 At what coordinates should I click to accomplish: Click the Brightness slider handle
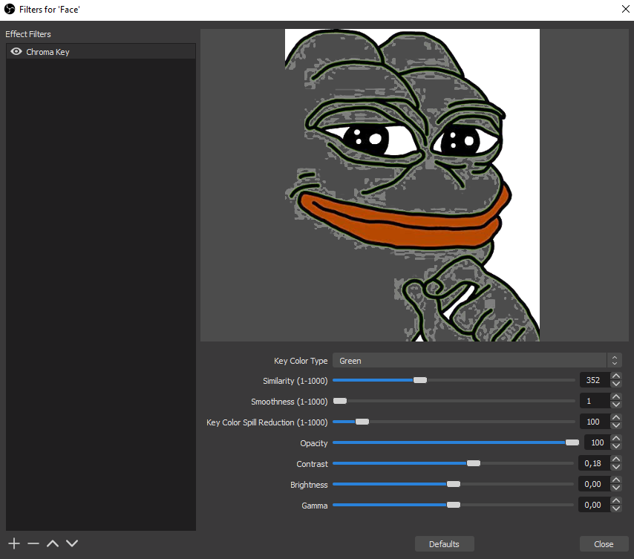[x=454, y=484]
